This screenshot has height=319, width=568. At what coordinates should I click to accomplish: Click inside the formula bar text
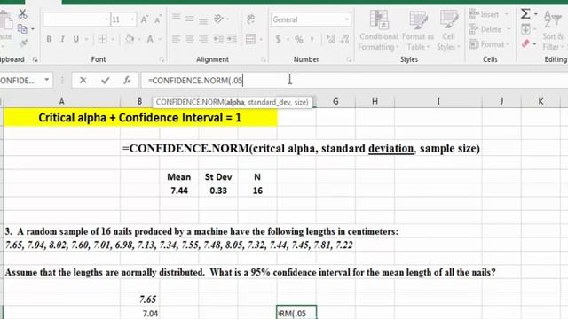[195, 81]
